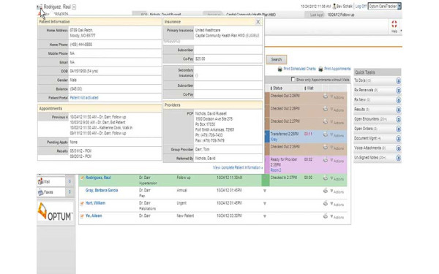Image resolution: width=439 pixels, height=274 pixels.
Task: Expand Results quick task
Action: (x=398, y=110)
